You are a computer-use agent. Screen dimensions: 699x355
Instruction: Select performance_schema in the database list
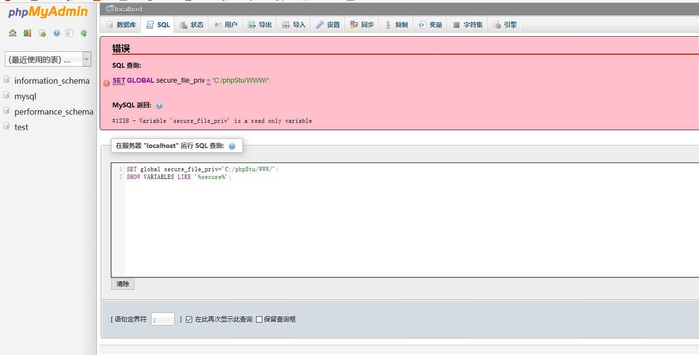54,112
